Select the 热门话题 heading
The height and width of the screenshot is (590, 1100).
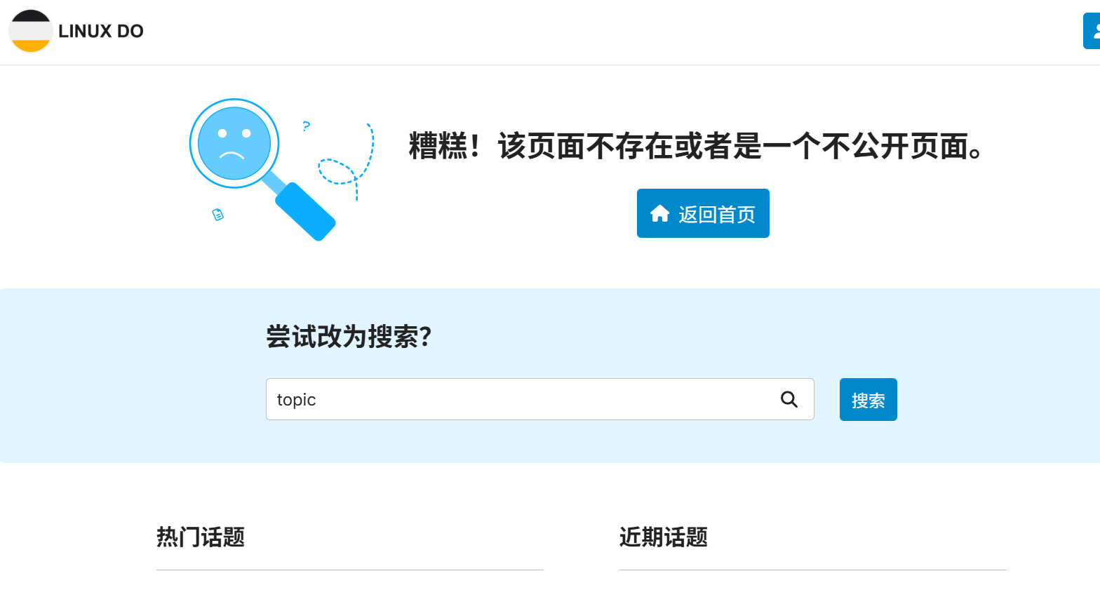[x=201, y=537]
